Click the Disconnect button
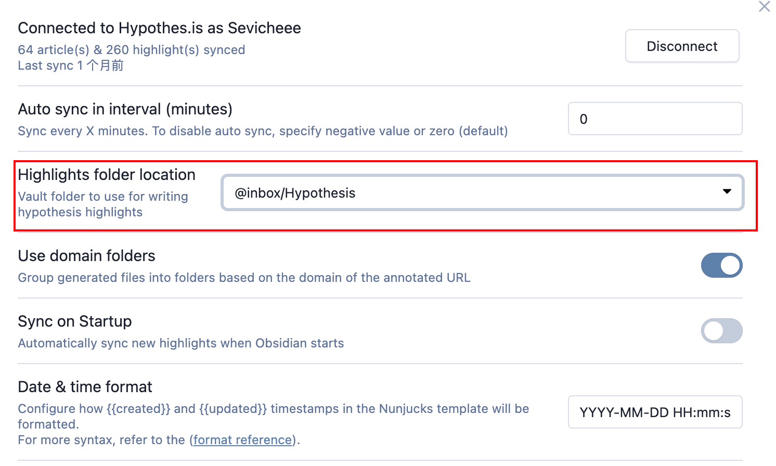776x466 pixels. (682, 46)
